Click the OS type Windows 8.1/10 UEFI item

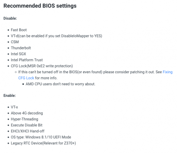pyautogui.click(x=41, y=137)
